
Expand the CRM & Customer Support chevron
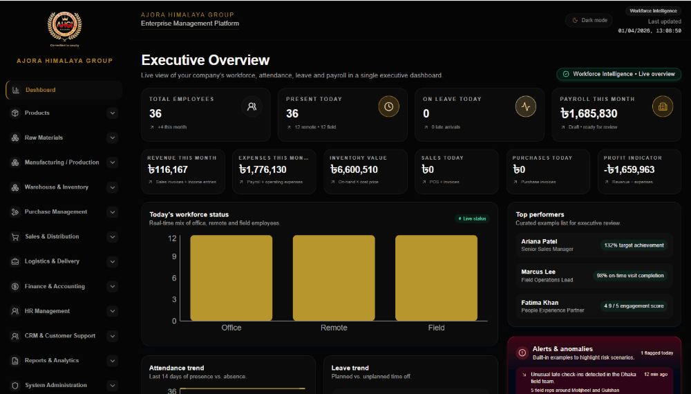point(113,336)
